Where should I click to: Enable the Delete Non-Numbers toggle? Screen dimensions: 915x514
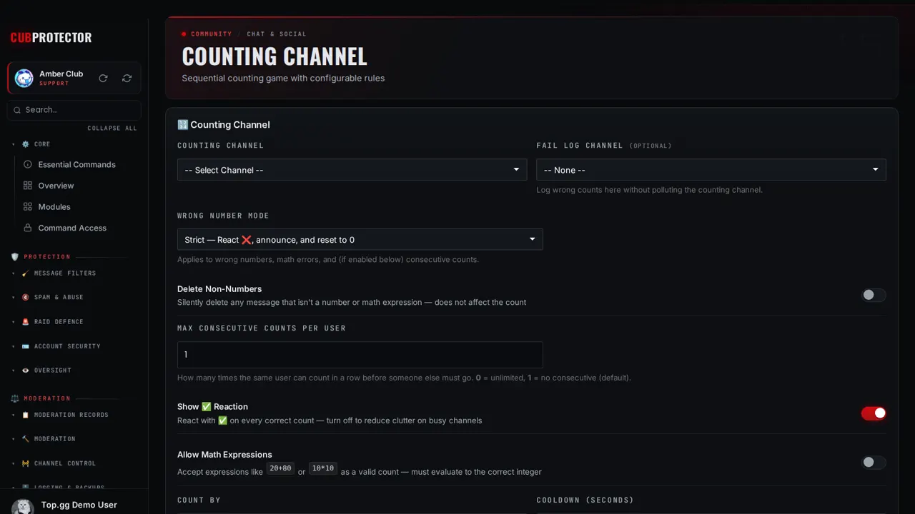point(874,295)
